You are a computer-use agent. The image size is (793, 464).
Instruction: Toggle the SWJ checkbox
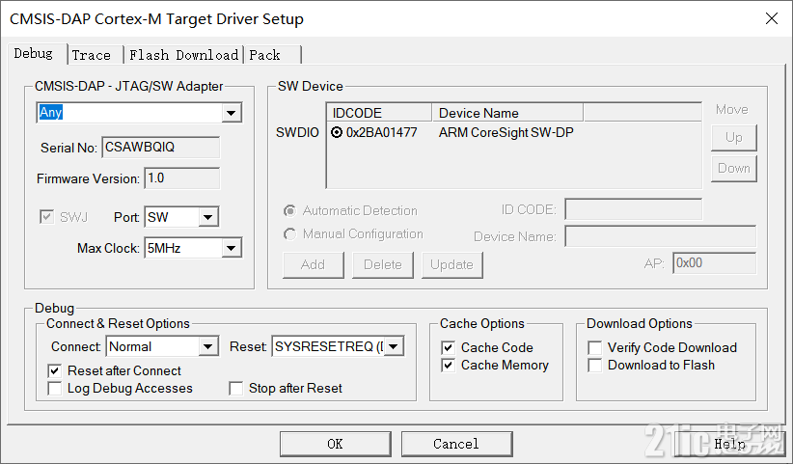click(x=46, y=217)
